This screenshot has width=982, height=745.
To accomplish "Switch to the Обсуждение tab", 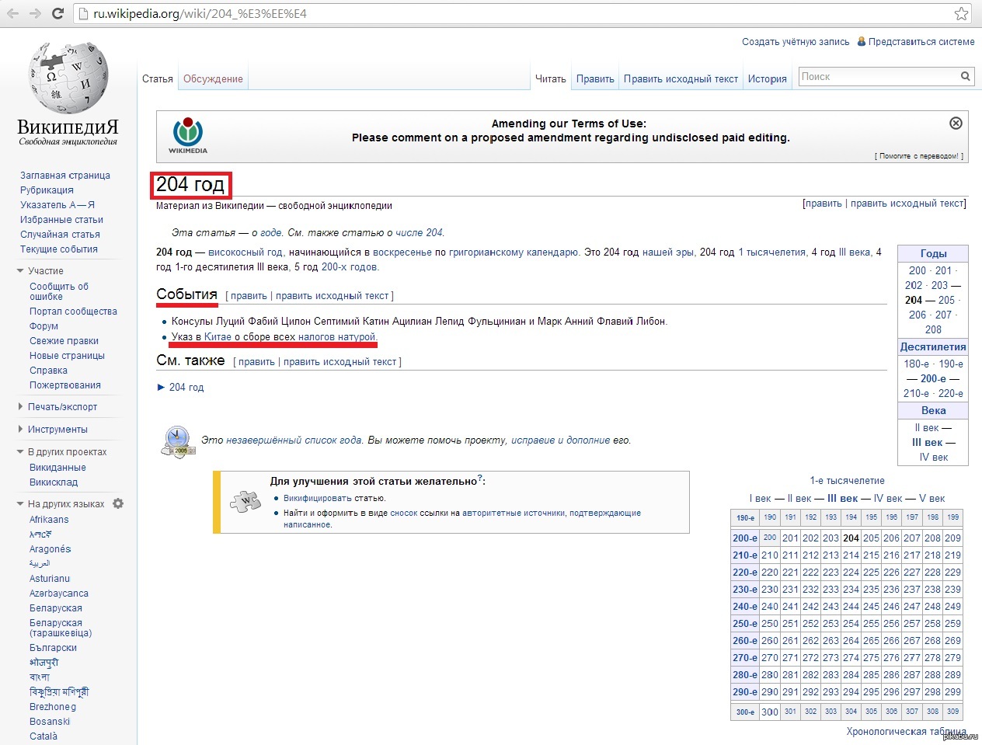I will click(x=213, y=78).
